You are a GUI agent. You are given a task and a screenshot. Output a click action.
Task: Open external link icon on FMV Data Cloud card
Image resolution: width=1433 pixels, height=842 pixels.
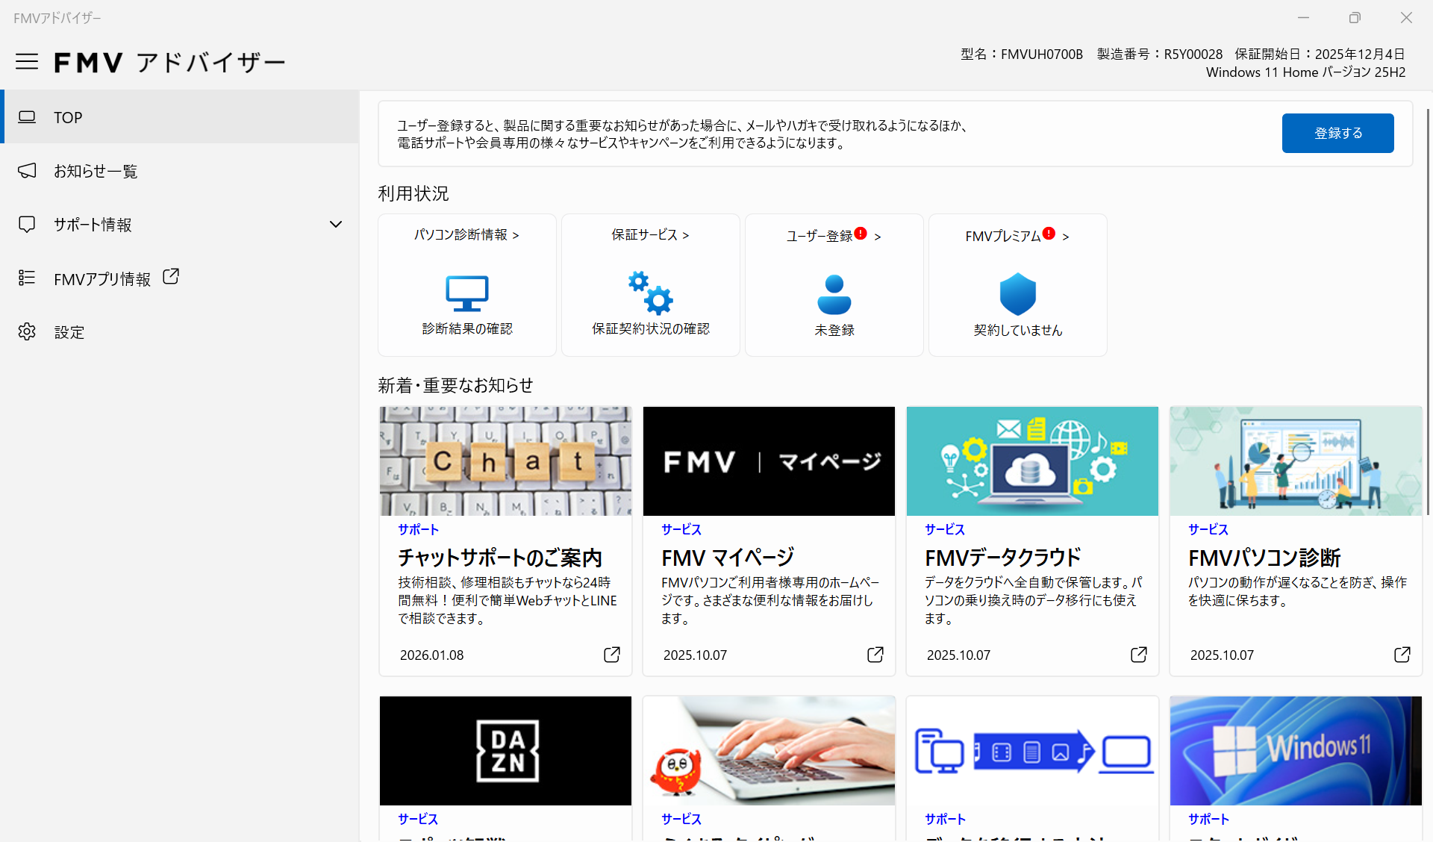click(x=1138, y=655)
